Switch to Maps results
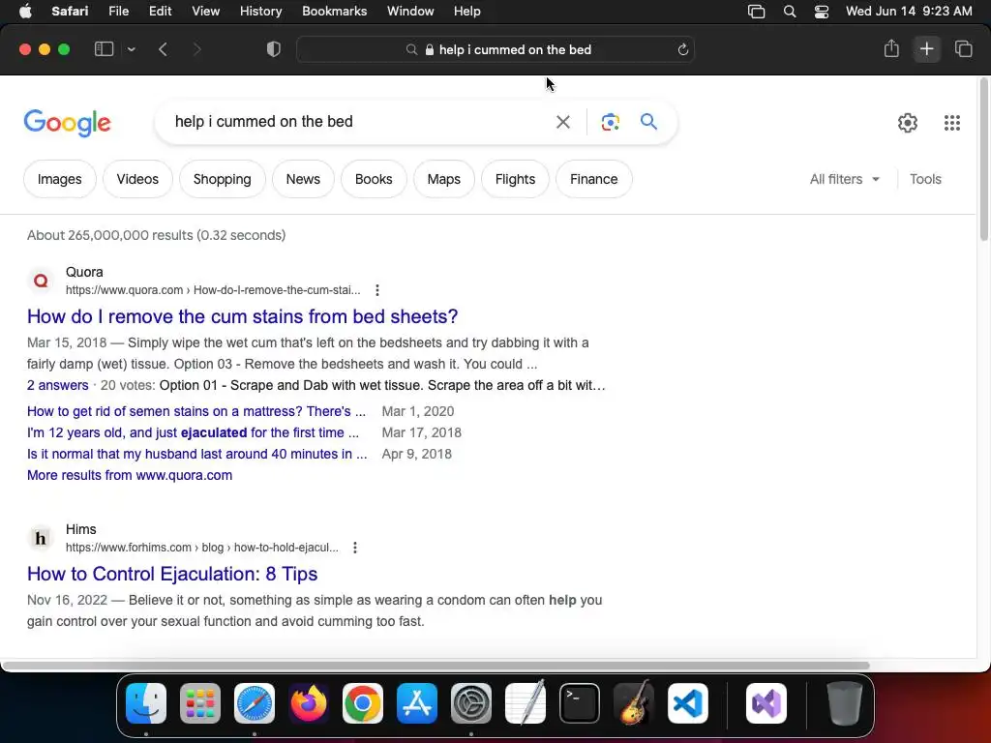 pos(443,179)
